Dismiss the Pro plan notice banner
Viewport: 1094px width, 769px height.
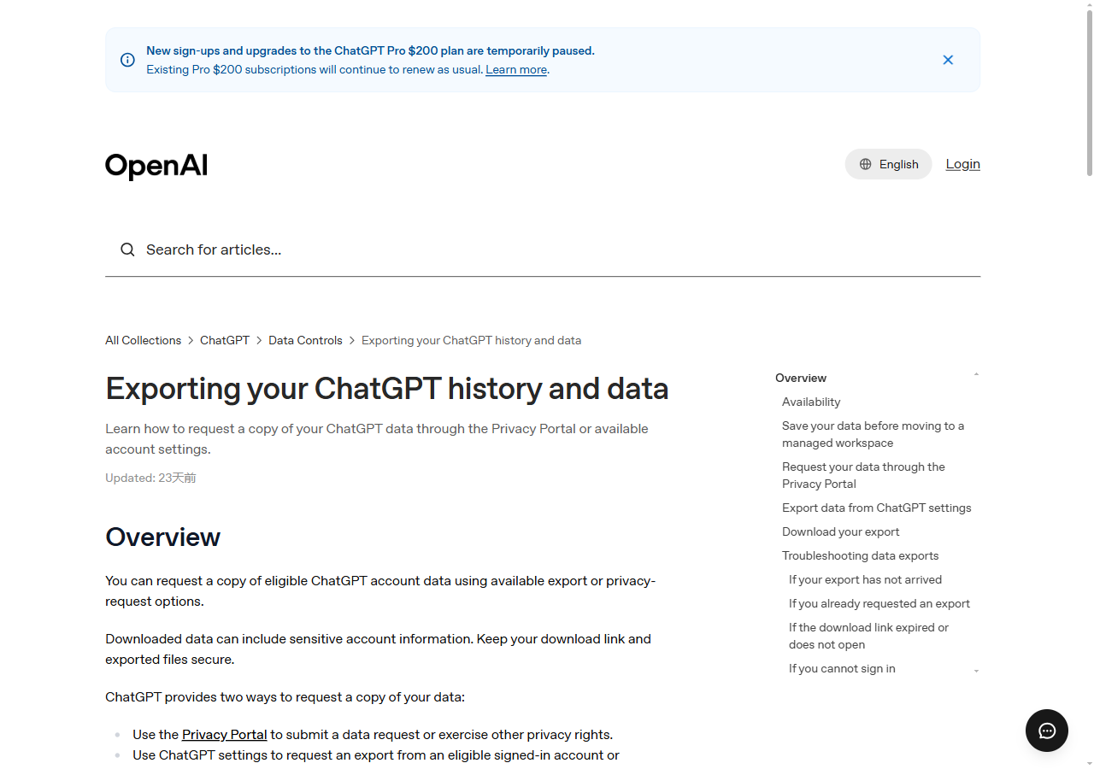coord(948,60)
